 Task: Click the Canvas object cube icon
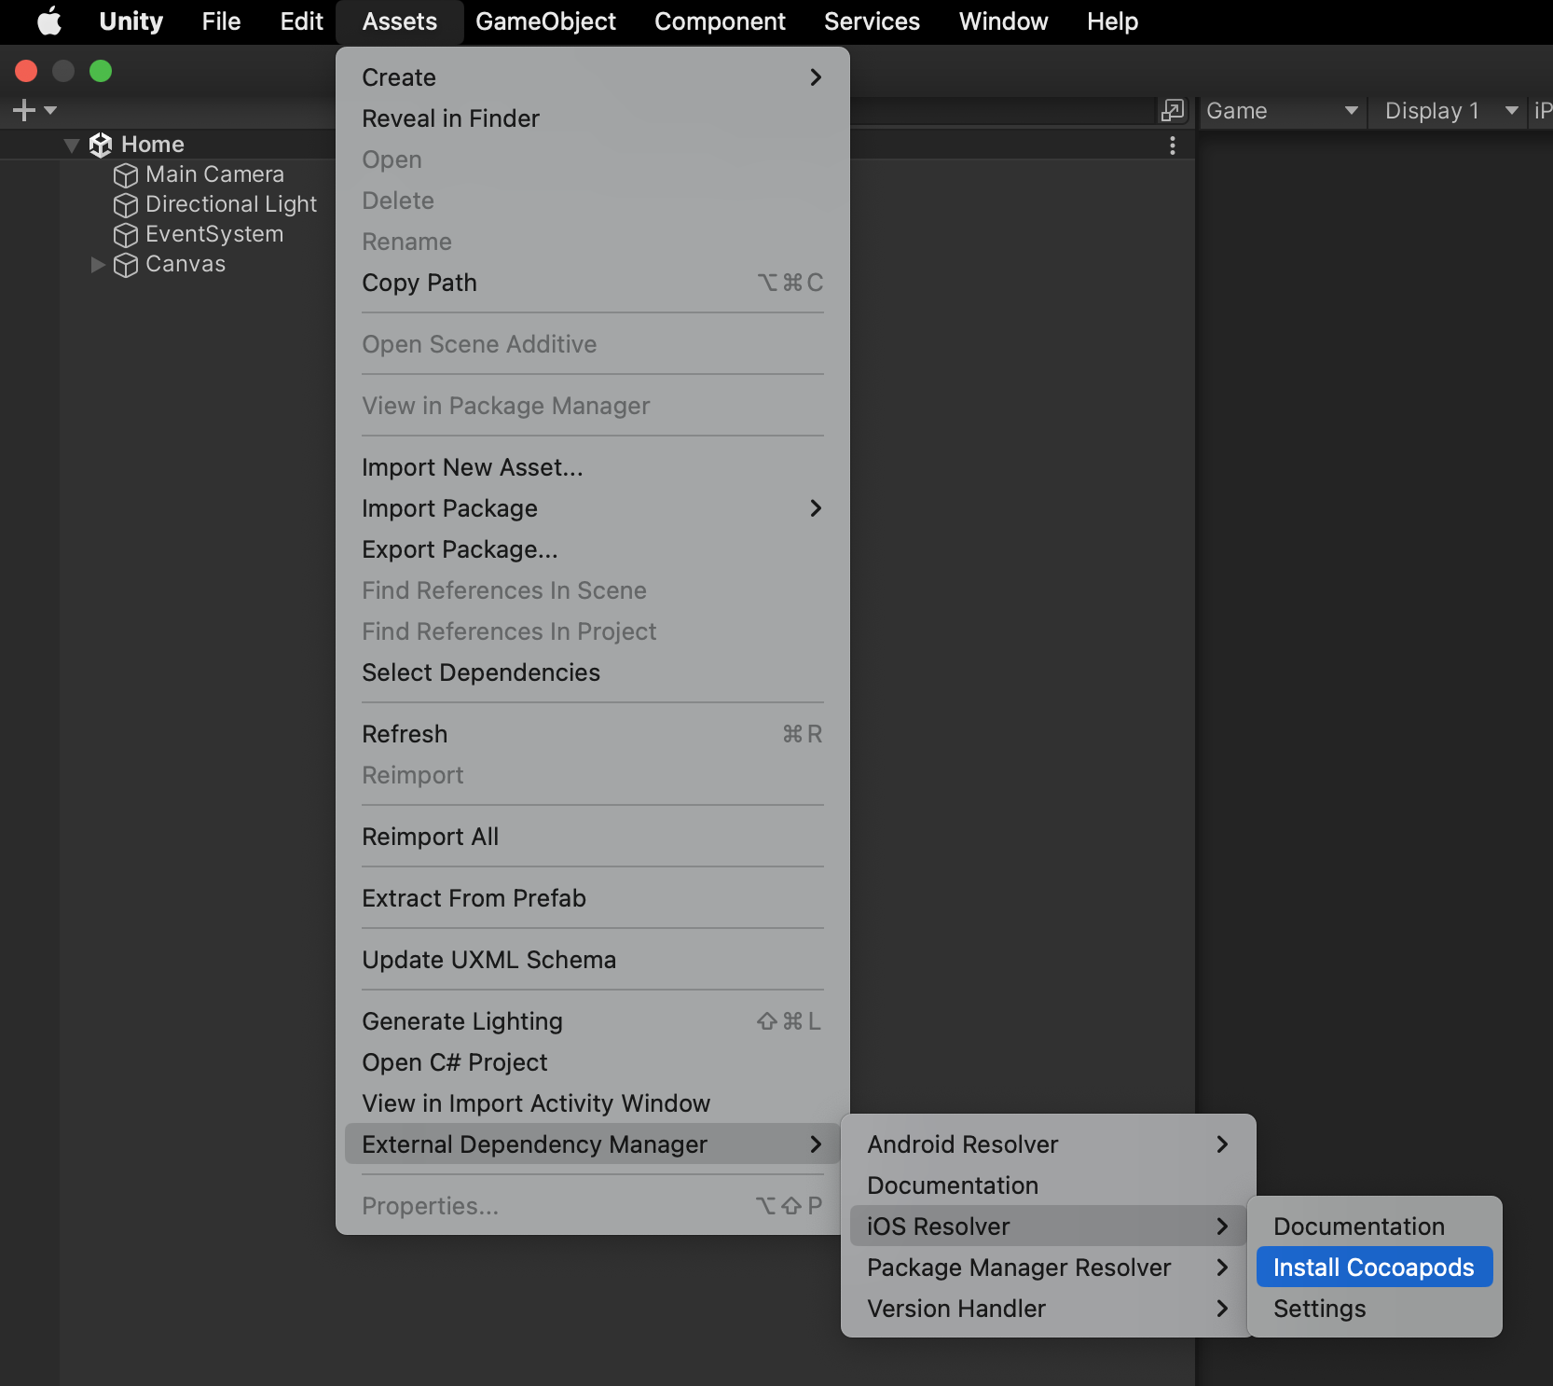pyautogui.click(x=125, y=265)
